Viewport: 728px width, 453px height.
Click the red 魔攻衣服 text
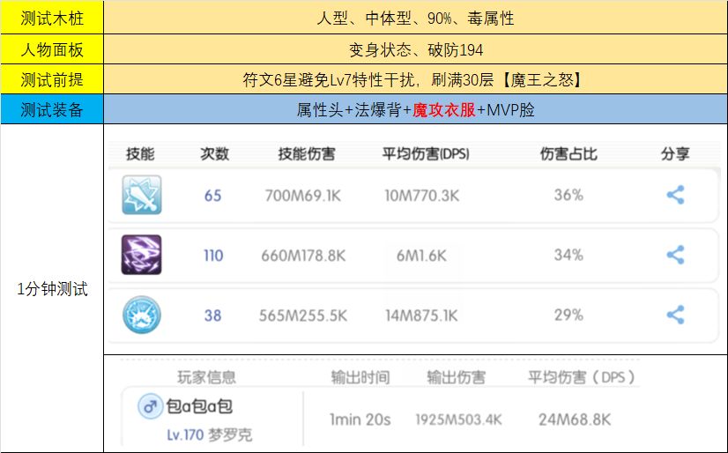coord(444,109)
